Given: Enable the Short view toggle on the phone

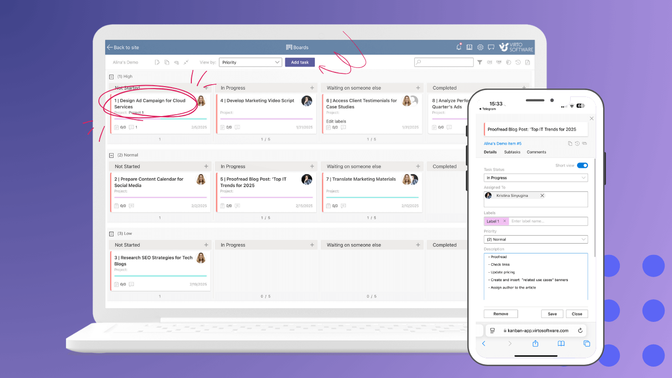Looking at the screenshot, I should pos(582,166).
